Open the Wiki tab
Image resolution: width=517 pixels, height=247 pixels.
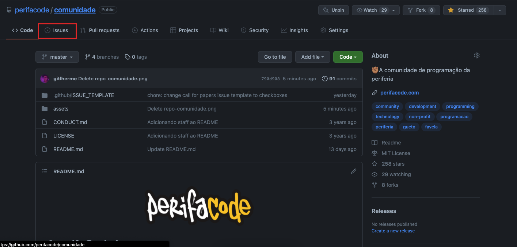coord(220,30)
